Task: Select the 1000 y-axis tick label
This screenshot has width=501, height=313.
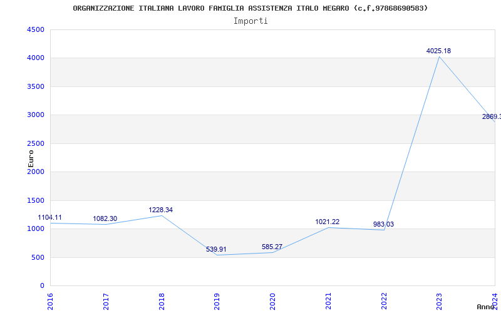Action: (x=36, y=229)
